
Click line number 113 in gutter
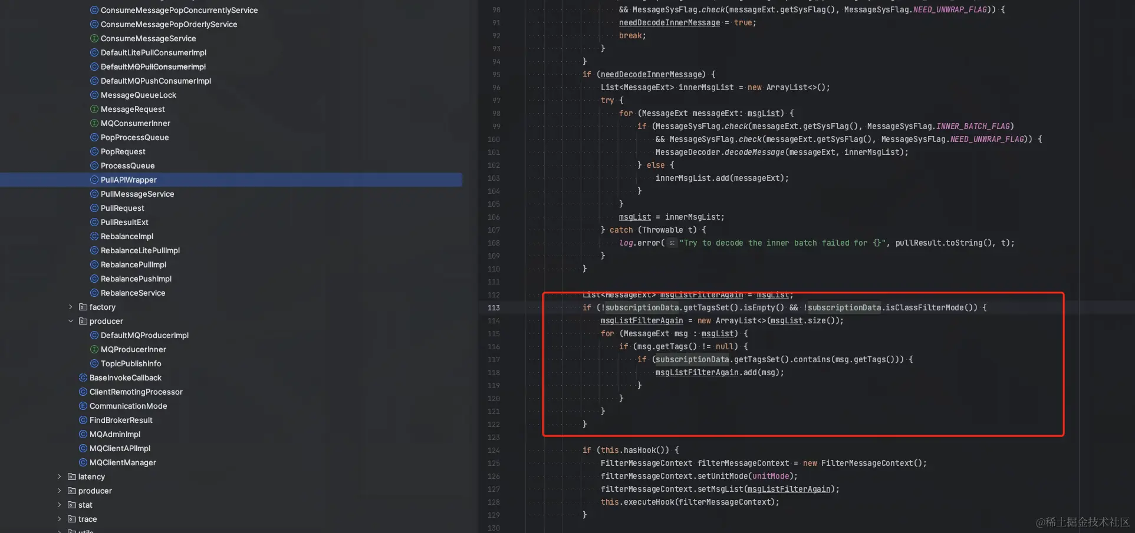494,307
